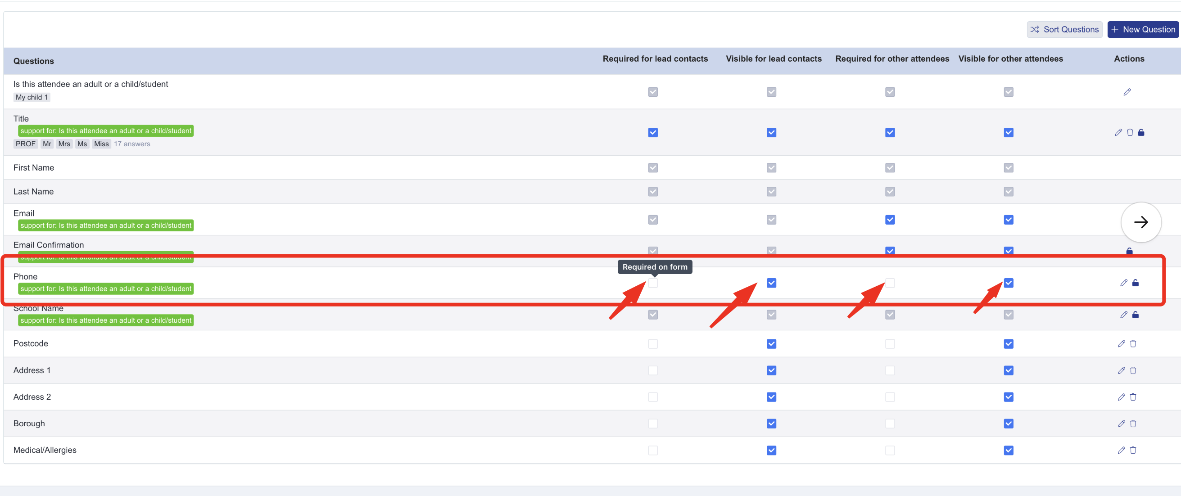Viewport: 1181px width, 496px height.
Task: Click the lock icon on School Name row
Action: (x=1135, y=315)
